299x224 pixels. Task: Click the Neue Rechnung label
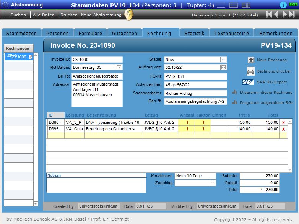coord(272,60)
